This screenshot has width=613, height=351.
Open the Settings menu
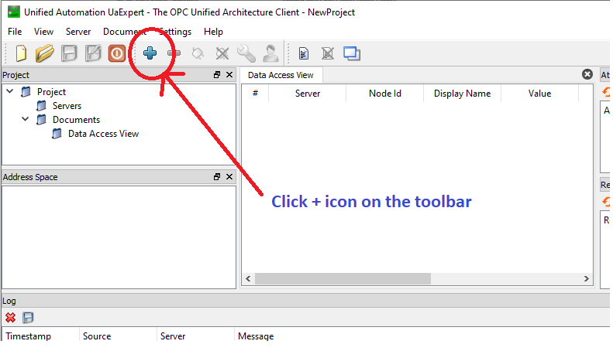pos(175,32)
